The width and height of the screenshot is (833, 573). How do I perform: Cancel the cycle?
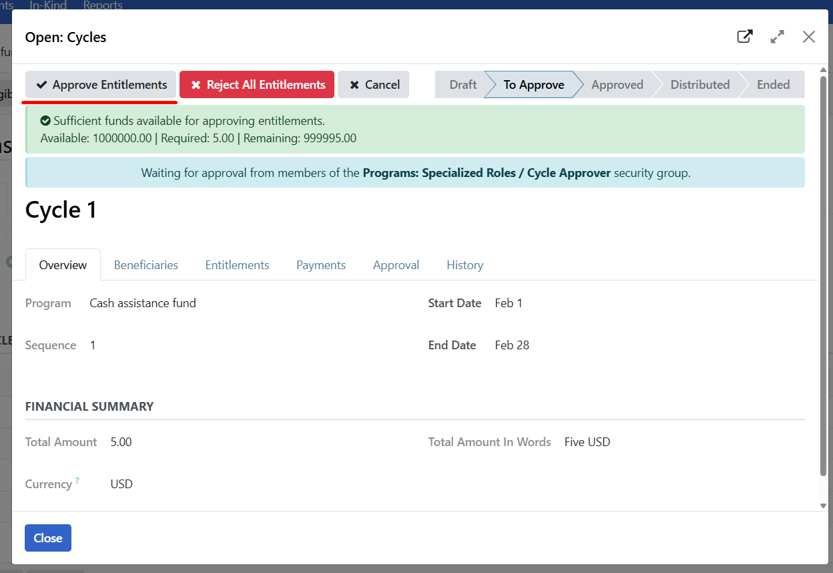[x=373, y=84]
